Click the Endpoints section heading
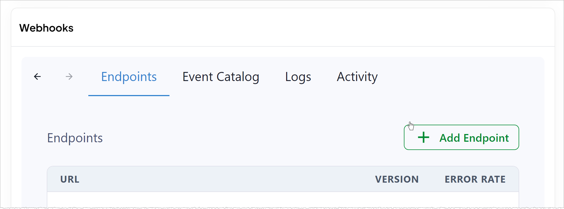 (75, 138)
